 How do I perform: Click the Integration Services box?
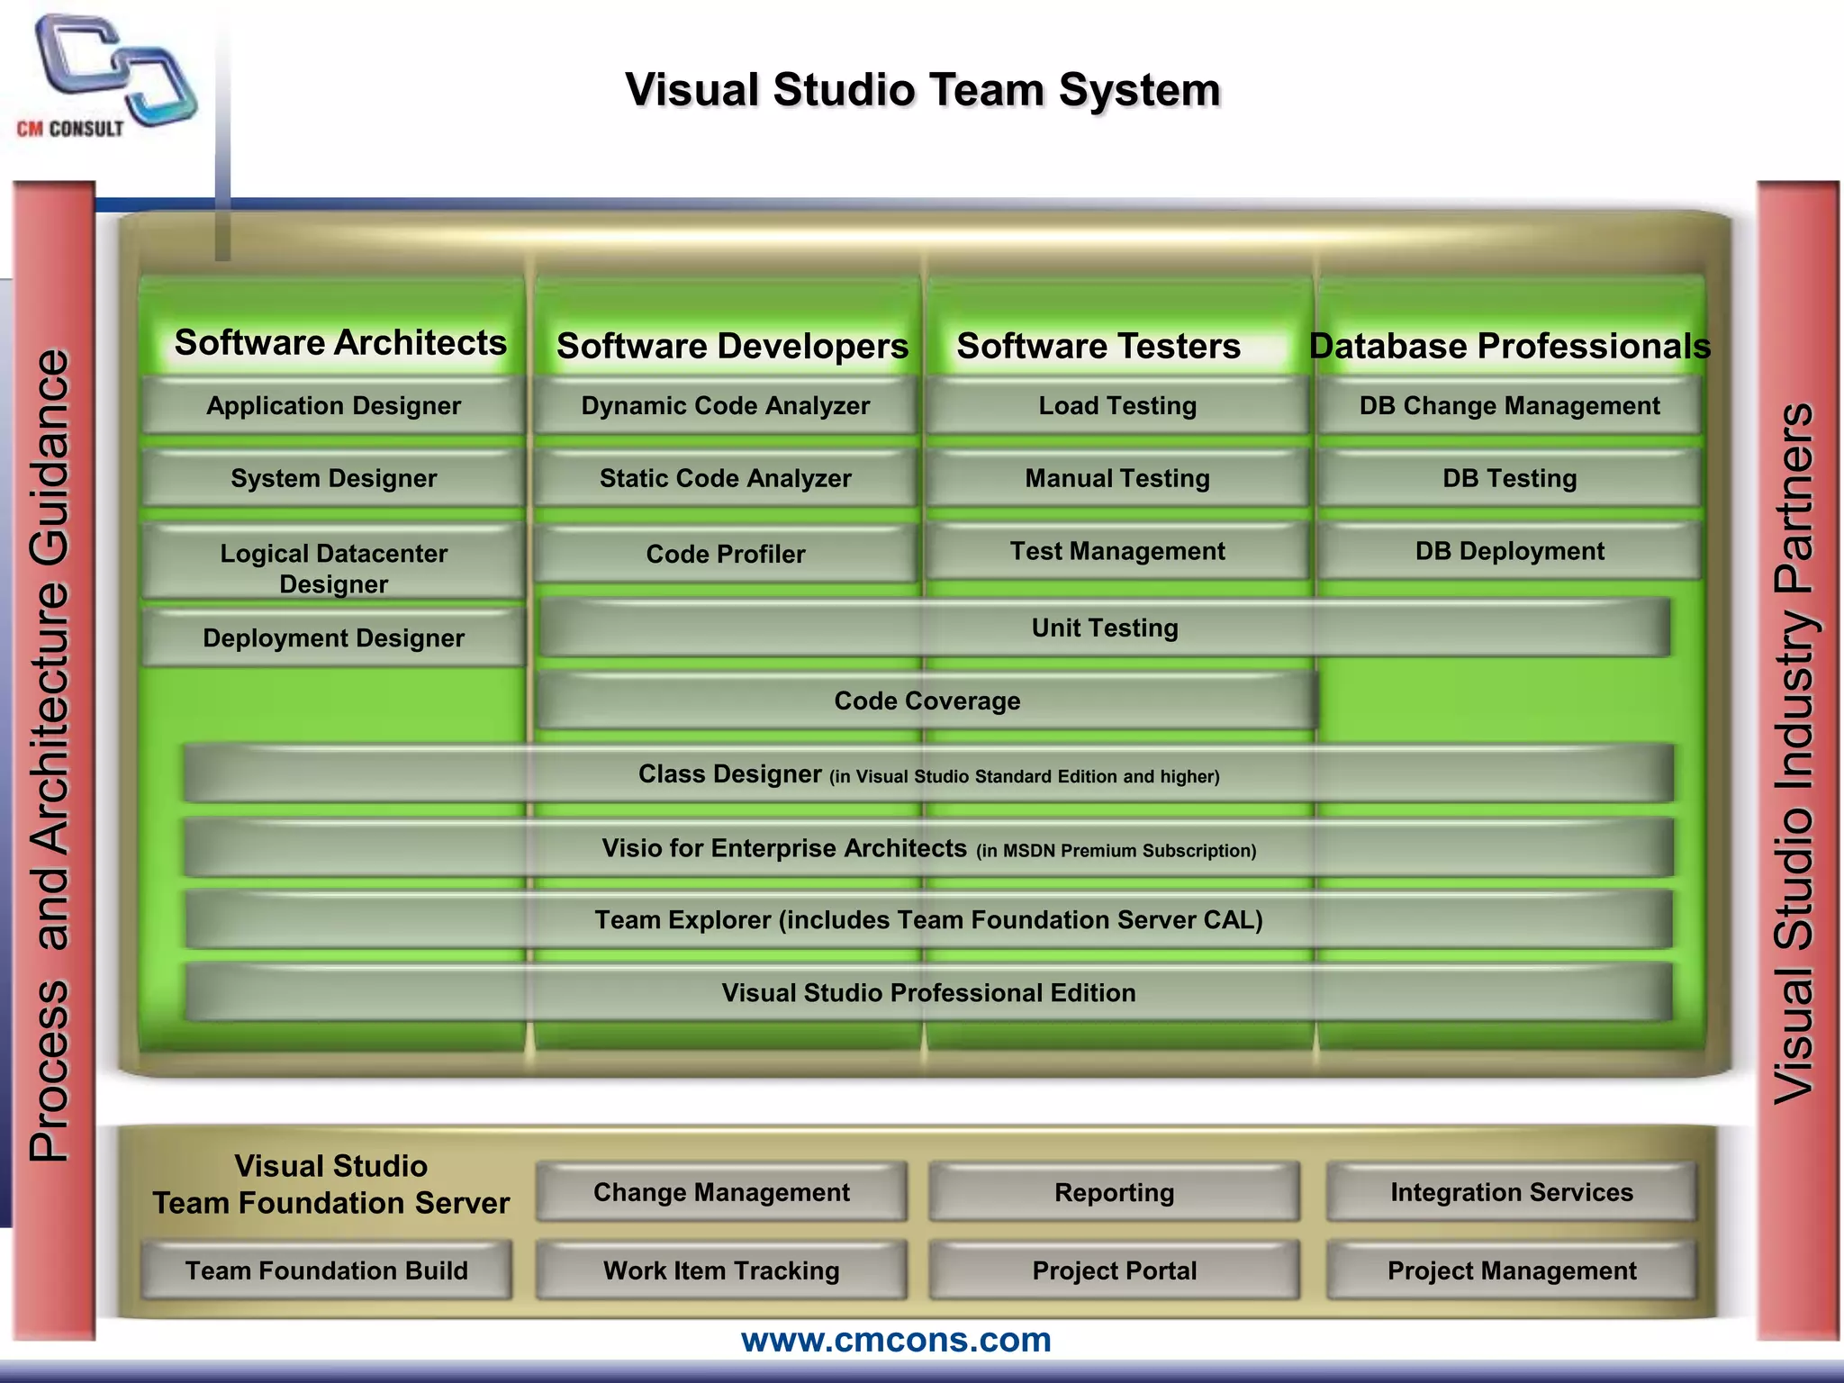1512,1193
